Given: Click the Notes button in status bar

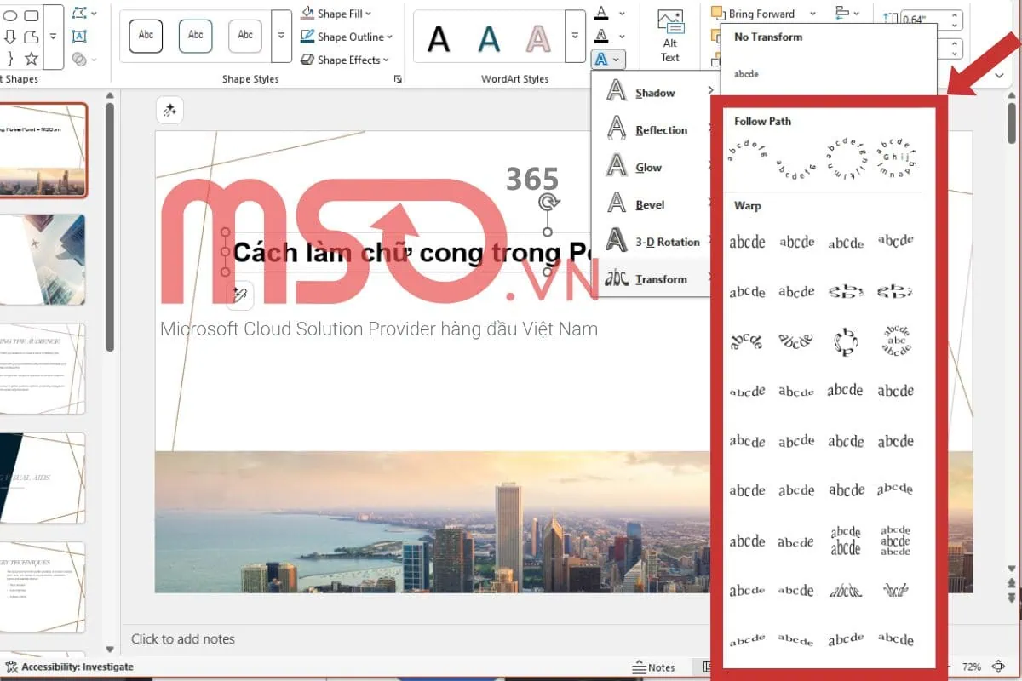Looking at the screenshot, I should coord(654,667).
